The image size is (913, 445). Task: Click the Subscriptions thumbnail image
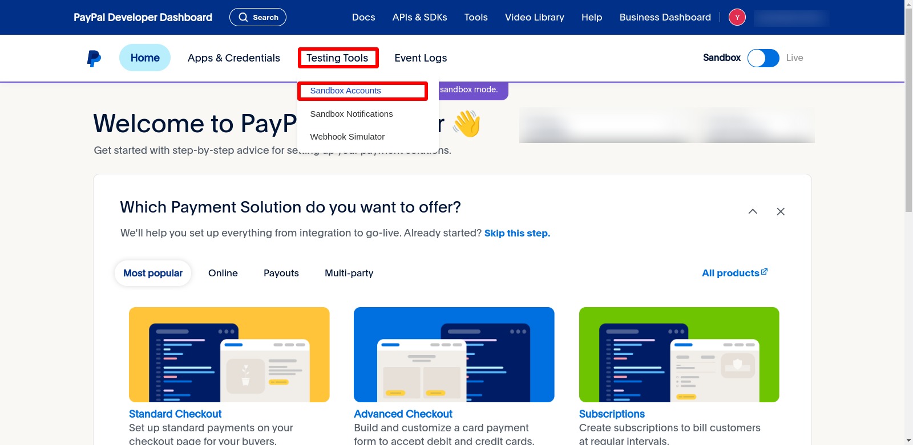679,354
